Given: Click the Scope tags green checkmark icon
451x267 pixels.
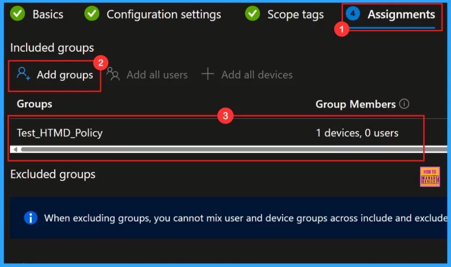Looking at the screenshot, I should click(252, 14).
